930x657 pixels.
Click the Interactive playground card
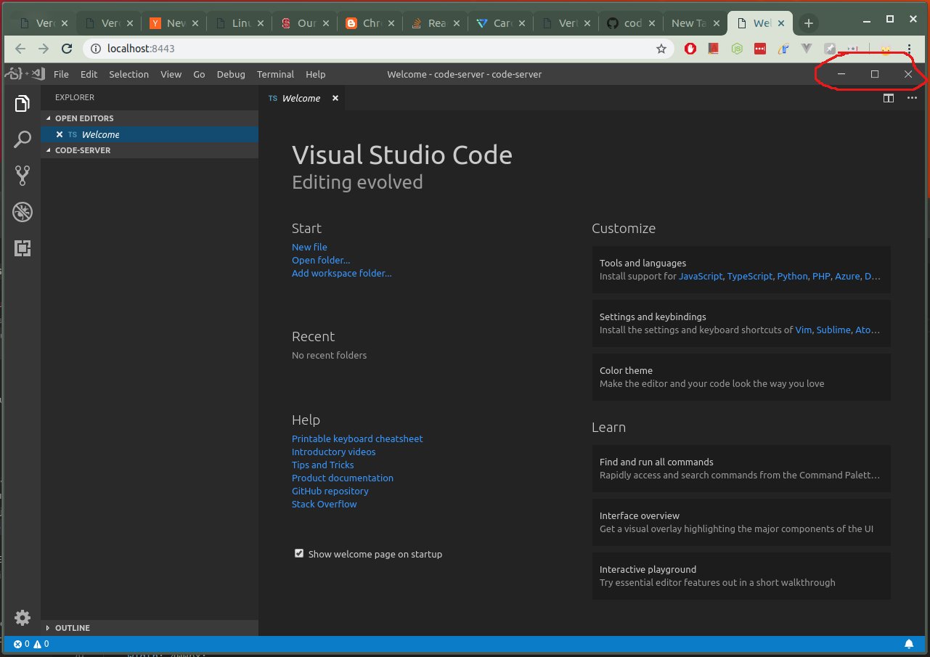click(741, 576)
